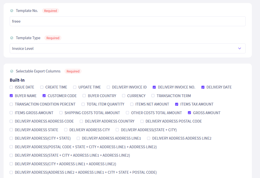Viewport: 260px width, 178px height.
Task: Select DELIVERY ADDRESS POSTAL CODE checkbox
Action: [x=142, y=121]
